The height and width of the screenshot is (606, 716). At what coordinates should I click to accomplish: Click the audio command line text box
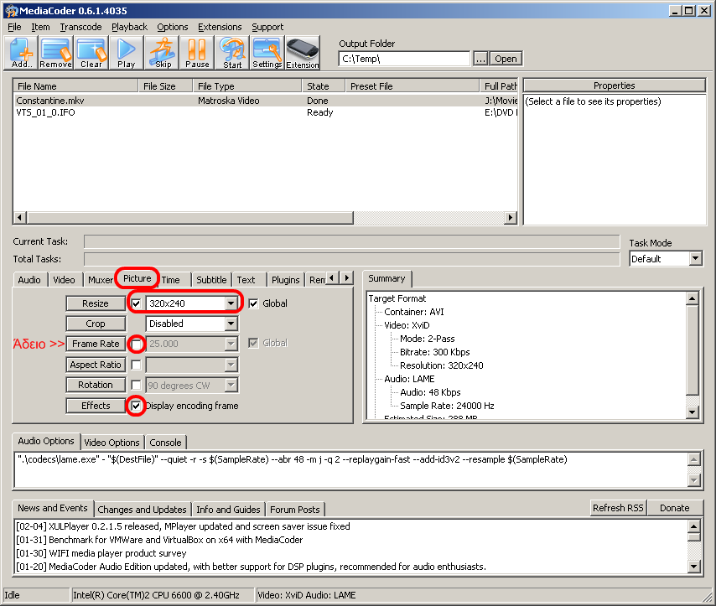point(351,470)
